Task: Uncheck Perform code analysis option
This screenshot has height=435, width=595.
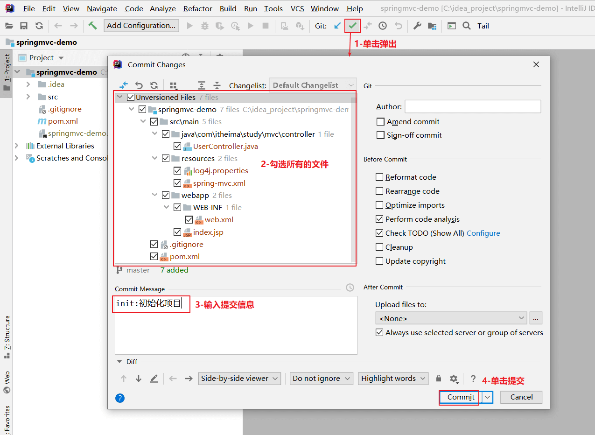Action: click(379, 219)
